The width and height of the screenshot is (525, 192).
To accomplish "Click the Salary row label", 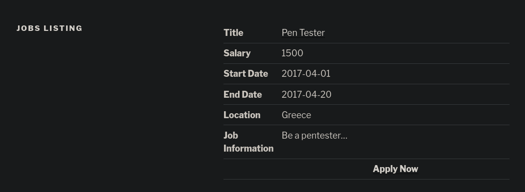I will (x=237, y=53).
